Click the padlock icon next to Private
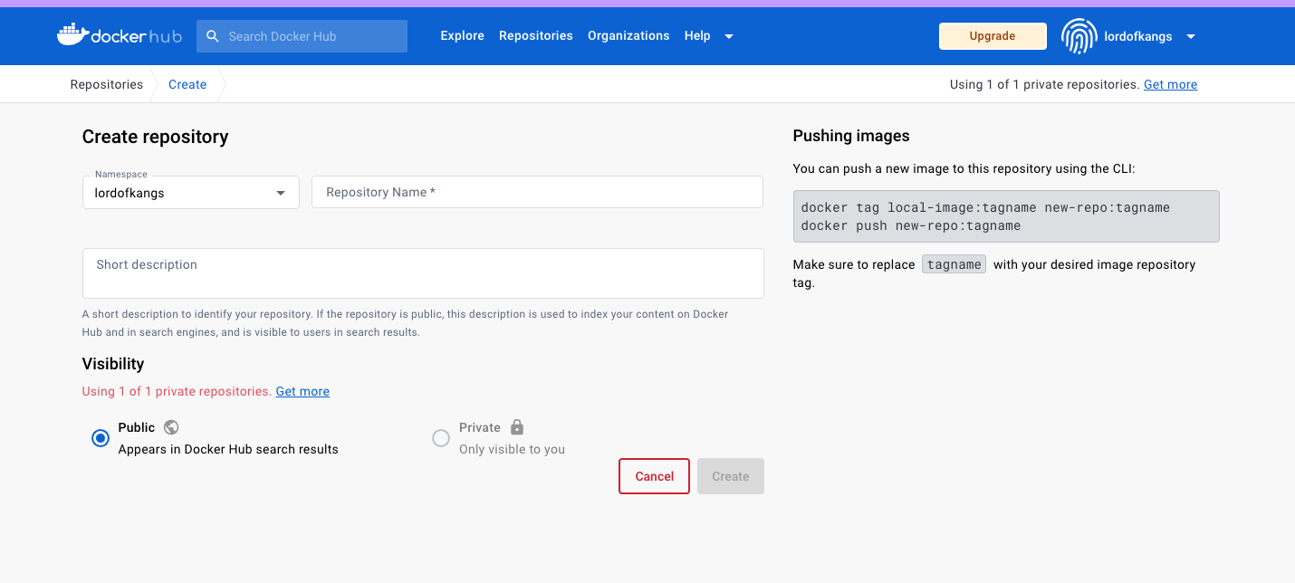 [517, 427]
